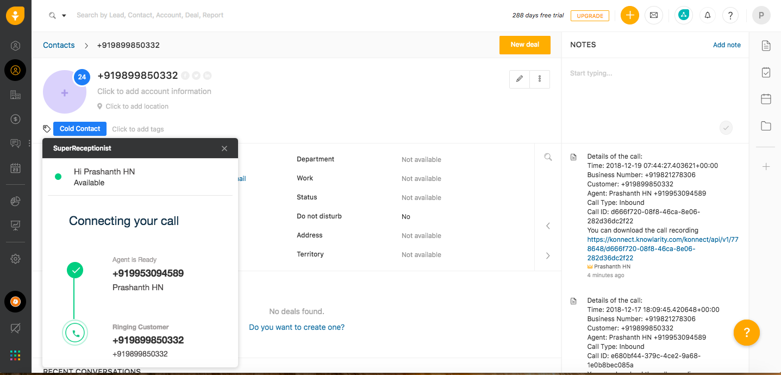Open call recording konnect.knowlarity link
The height and width of the screenshot is (375, 781).
click(663, 248)
